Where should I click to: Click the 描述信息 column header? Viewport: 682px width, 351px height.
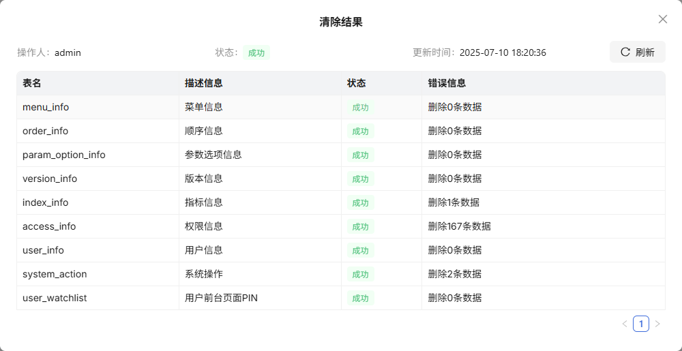tap(203, 83)
